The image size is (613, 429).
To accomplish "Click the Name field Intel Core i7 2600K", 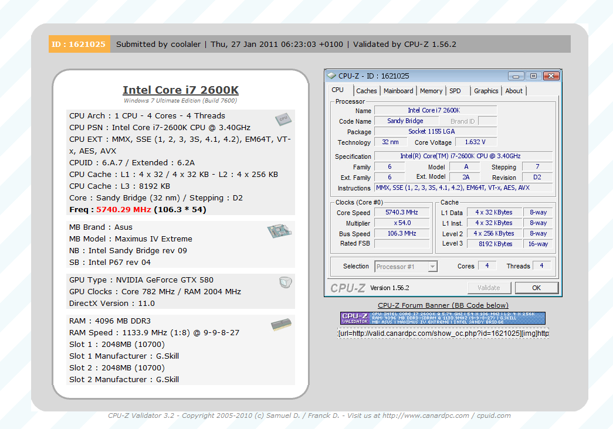I will point(435,110).
